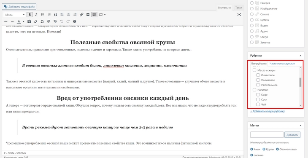Check the Чай category
Viewport: 308px width, 158px height.
[258, 104]
